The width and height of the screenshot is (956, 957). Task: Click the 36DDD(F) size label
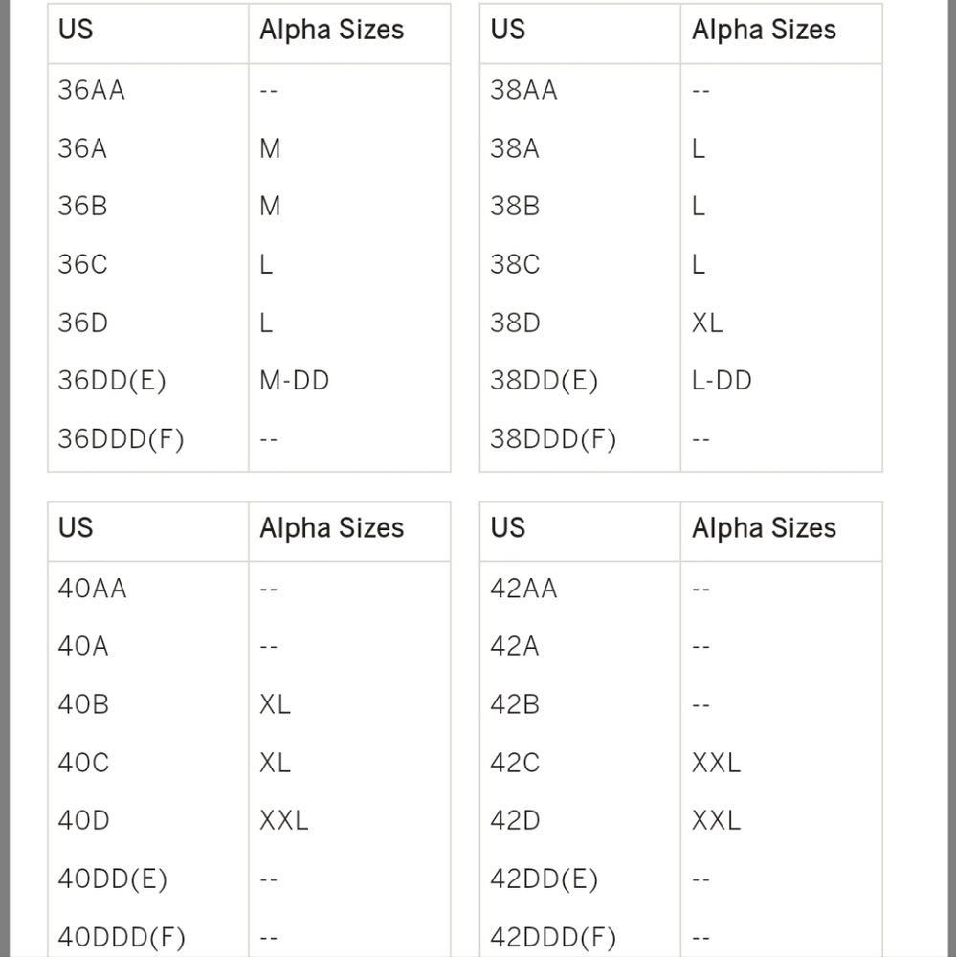pos(121,439)
